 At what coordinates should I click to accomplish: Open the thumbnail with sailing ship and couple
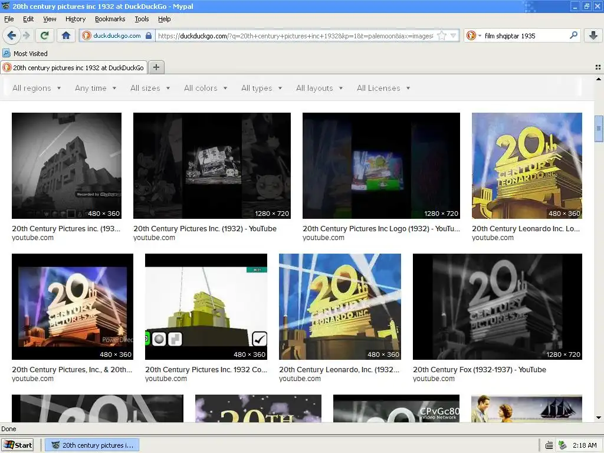pos(527,408)
